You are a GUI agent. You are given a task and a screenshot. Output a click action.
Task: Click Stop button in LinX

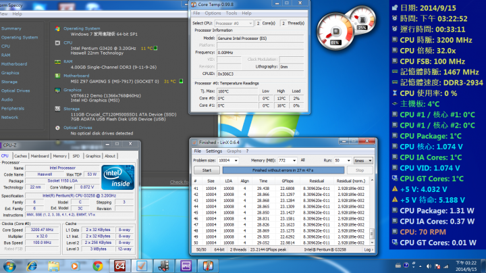pyautogui.click(x=360, y=170)
